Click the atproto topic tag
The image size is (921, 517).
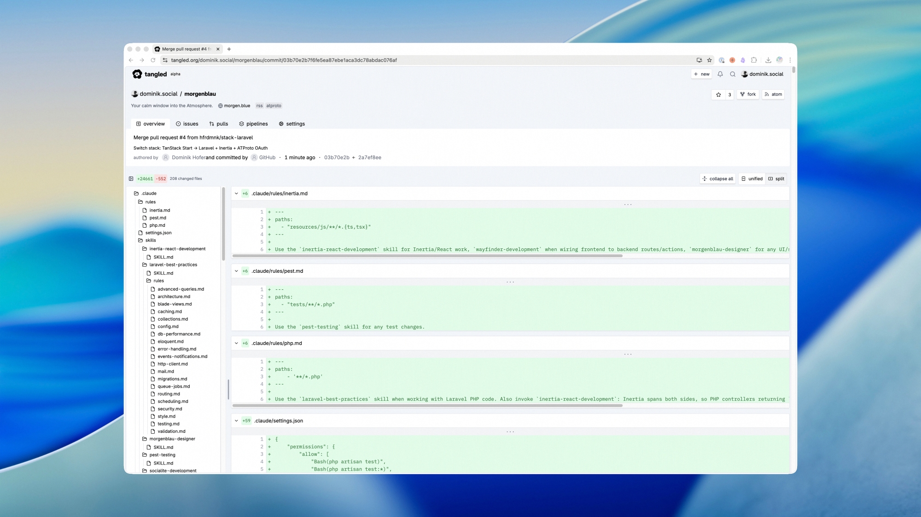pos(274,106)
